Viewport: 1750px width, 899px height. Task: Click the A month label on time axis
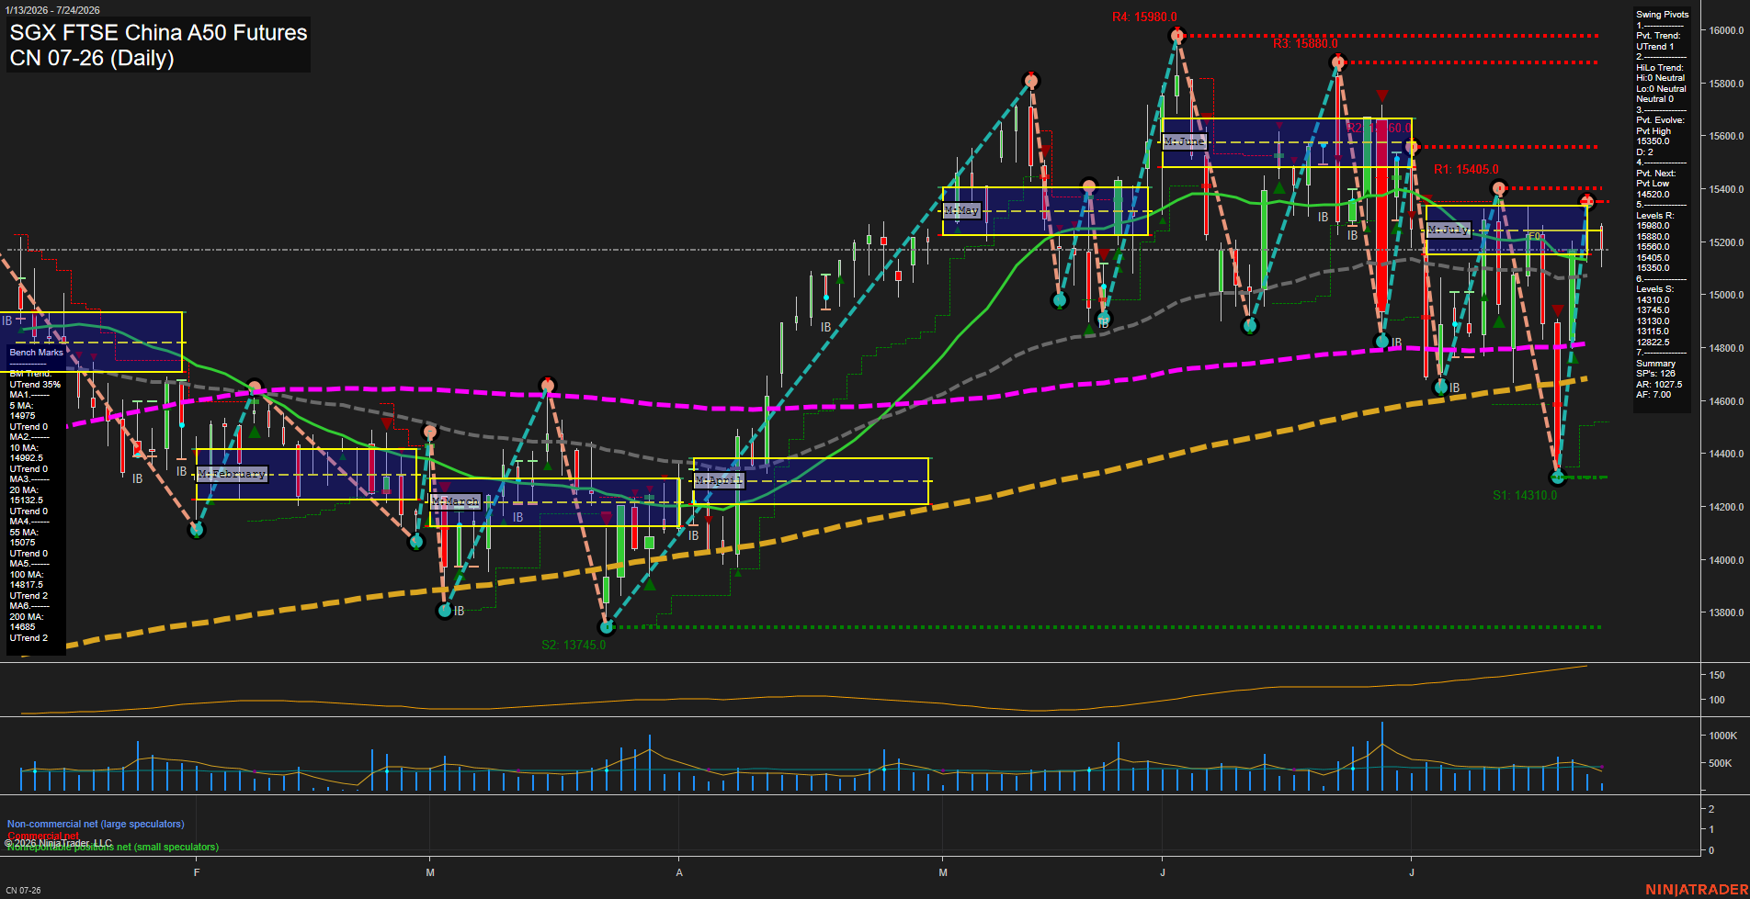coord(679,872)
